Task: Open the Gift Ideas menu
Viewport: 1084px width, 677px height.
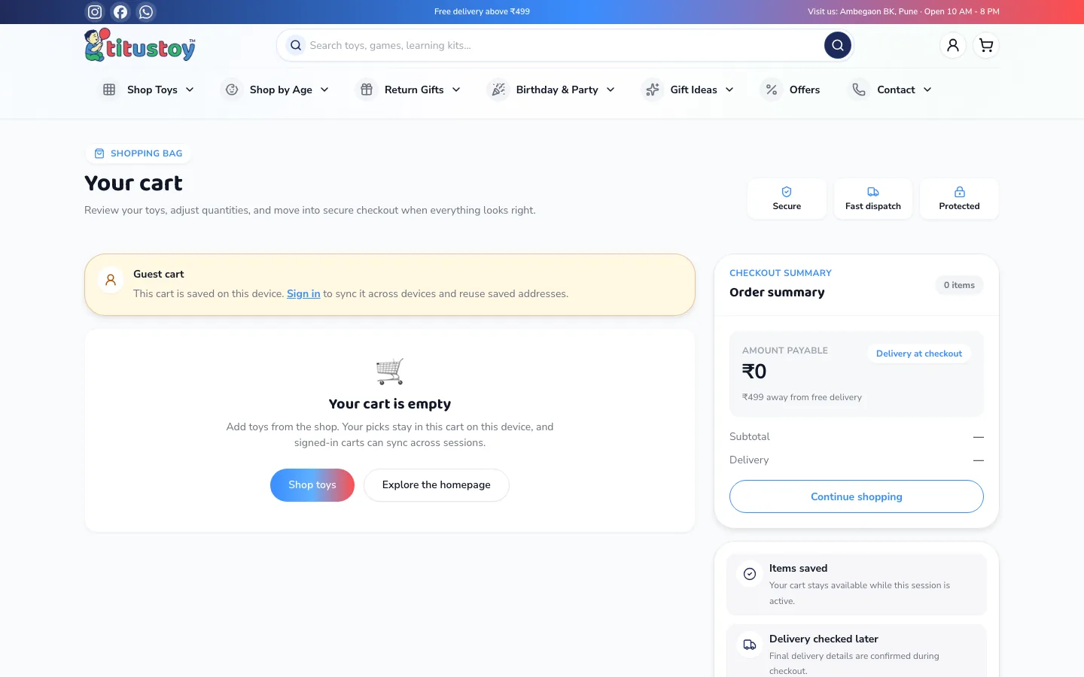Action: pos(689,90)
